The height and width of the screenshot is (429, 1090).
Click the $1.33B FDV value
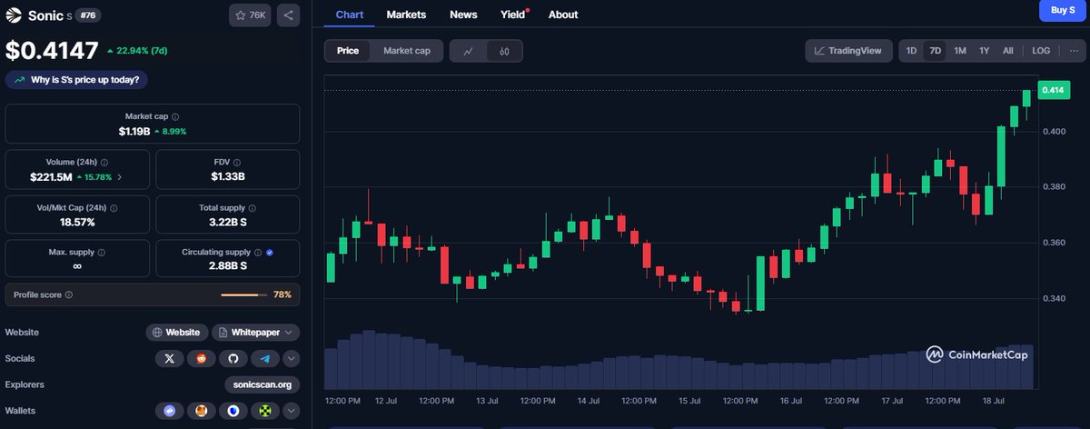click(x=228, y=176)
